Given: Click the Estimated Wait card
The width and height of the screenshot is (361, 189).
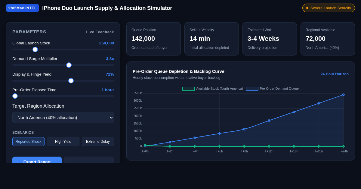Looking at the screenshot, I should click(x=270, y=39).
